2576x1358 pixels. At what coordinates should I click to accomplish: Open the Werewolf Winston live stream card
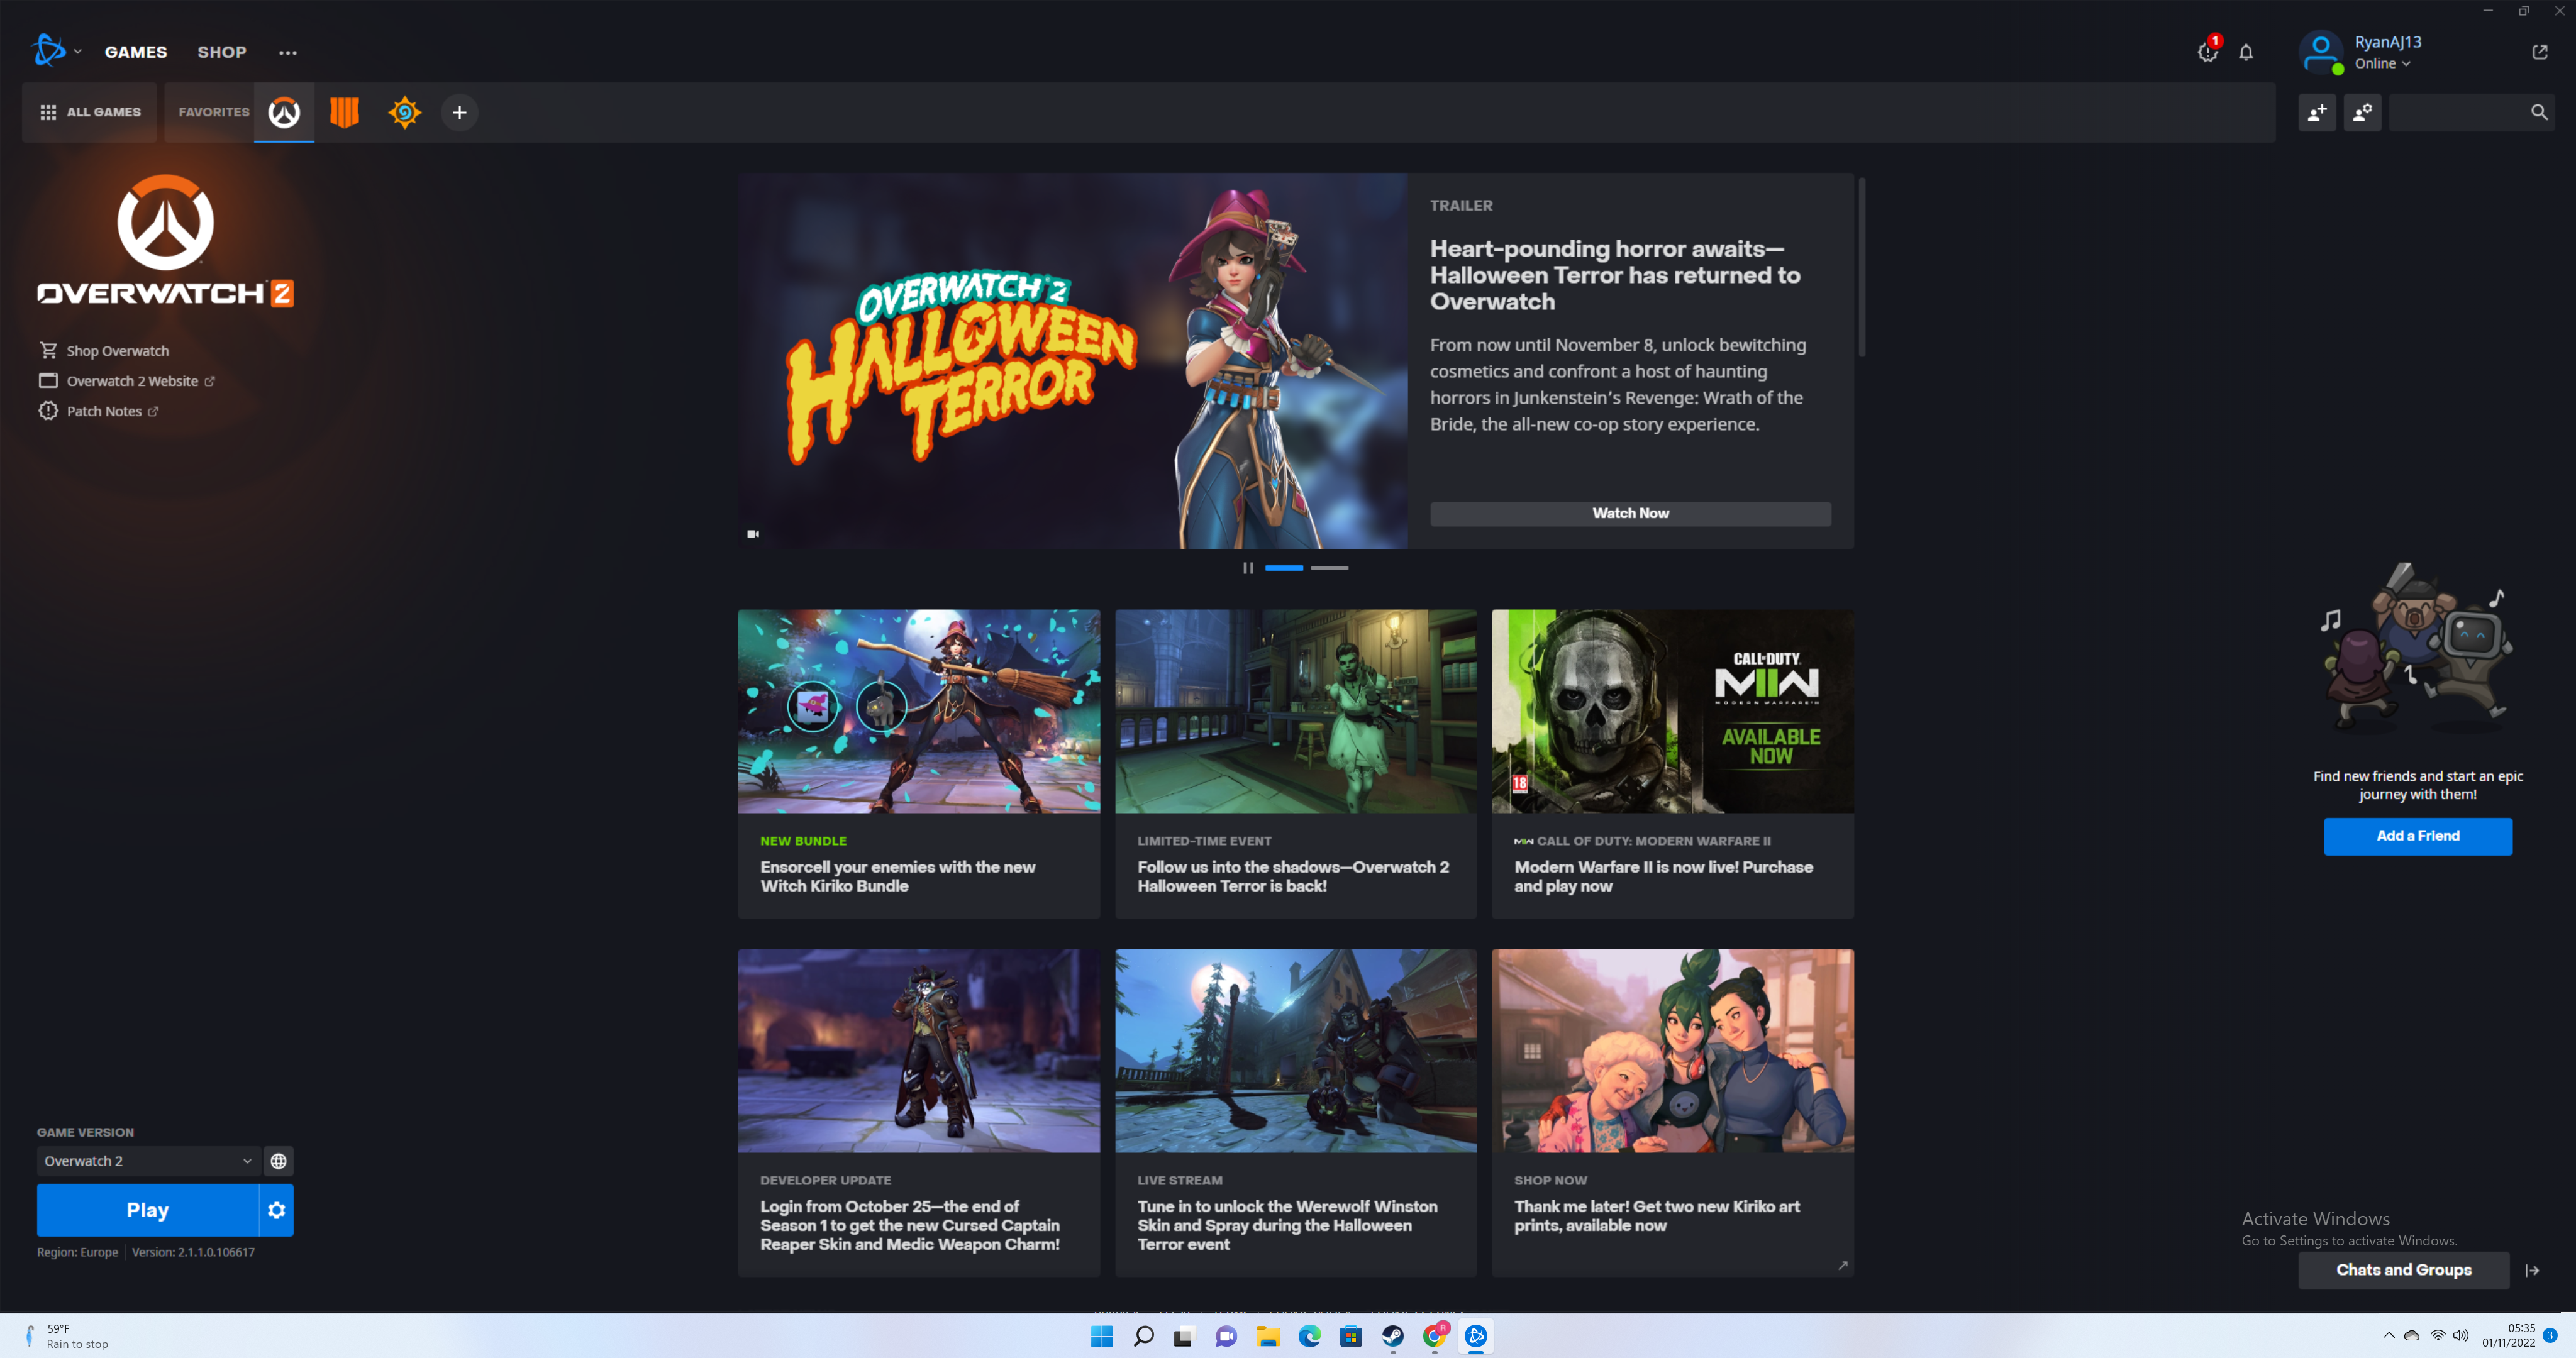pos(1295,1112)
